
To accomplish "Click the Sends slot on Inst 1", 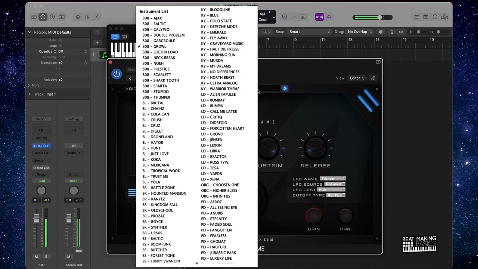I will click(x=39, y=160).
